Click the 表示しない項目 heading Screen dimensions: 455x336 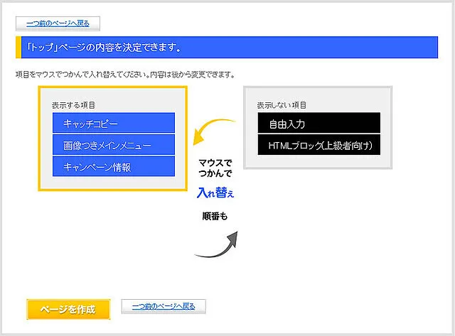pyautogui.click(x=282, y=105)
